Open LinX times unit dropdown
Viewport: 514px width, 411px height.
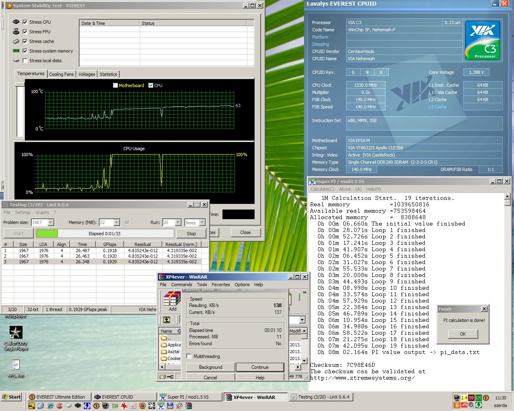point(202,222)
